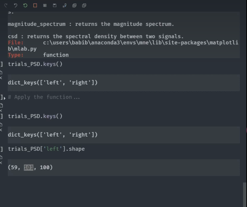Click the export icon next to save
The width and height of the screenshot is (247, 207).
tap(65, 5)
